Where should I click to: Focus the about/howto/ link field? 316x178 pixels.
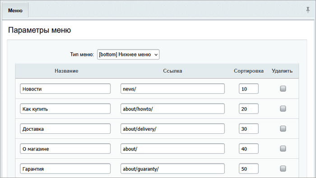[x=172, y=109]
